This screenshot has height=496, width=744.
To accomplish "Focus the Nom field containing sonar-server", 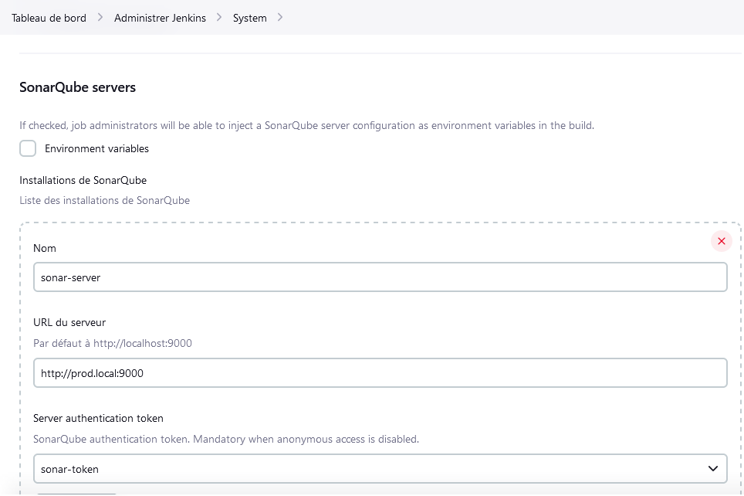I will 380,277.
